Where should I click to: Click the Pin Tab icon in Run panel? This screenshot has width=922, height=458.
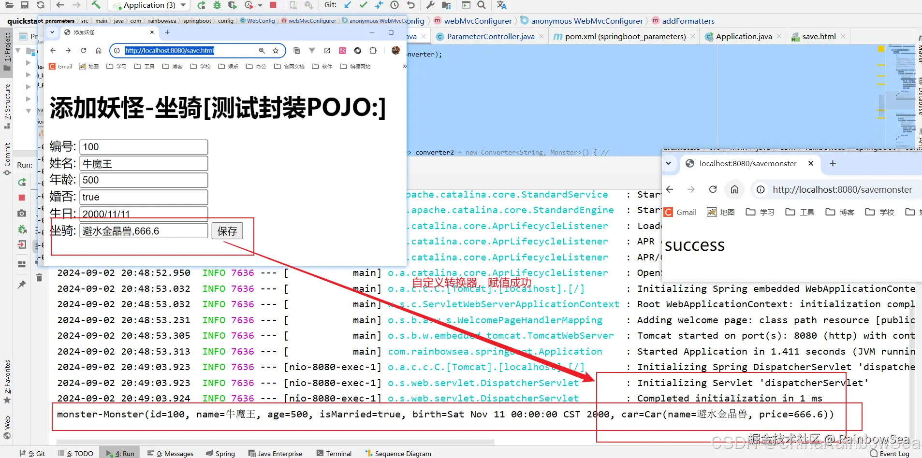coord(22,285)
